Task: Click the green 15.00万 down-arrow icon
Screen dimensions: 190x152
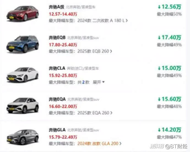Action: tap(159, 68)
